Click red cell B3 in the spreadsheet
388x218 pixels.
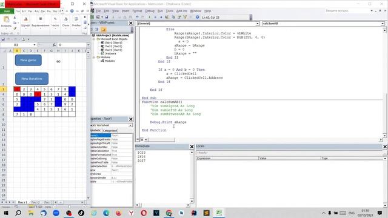17,89
